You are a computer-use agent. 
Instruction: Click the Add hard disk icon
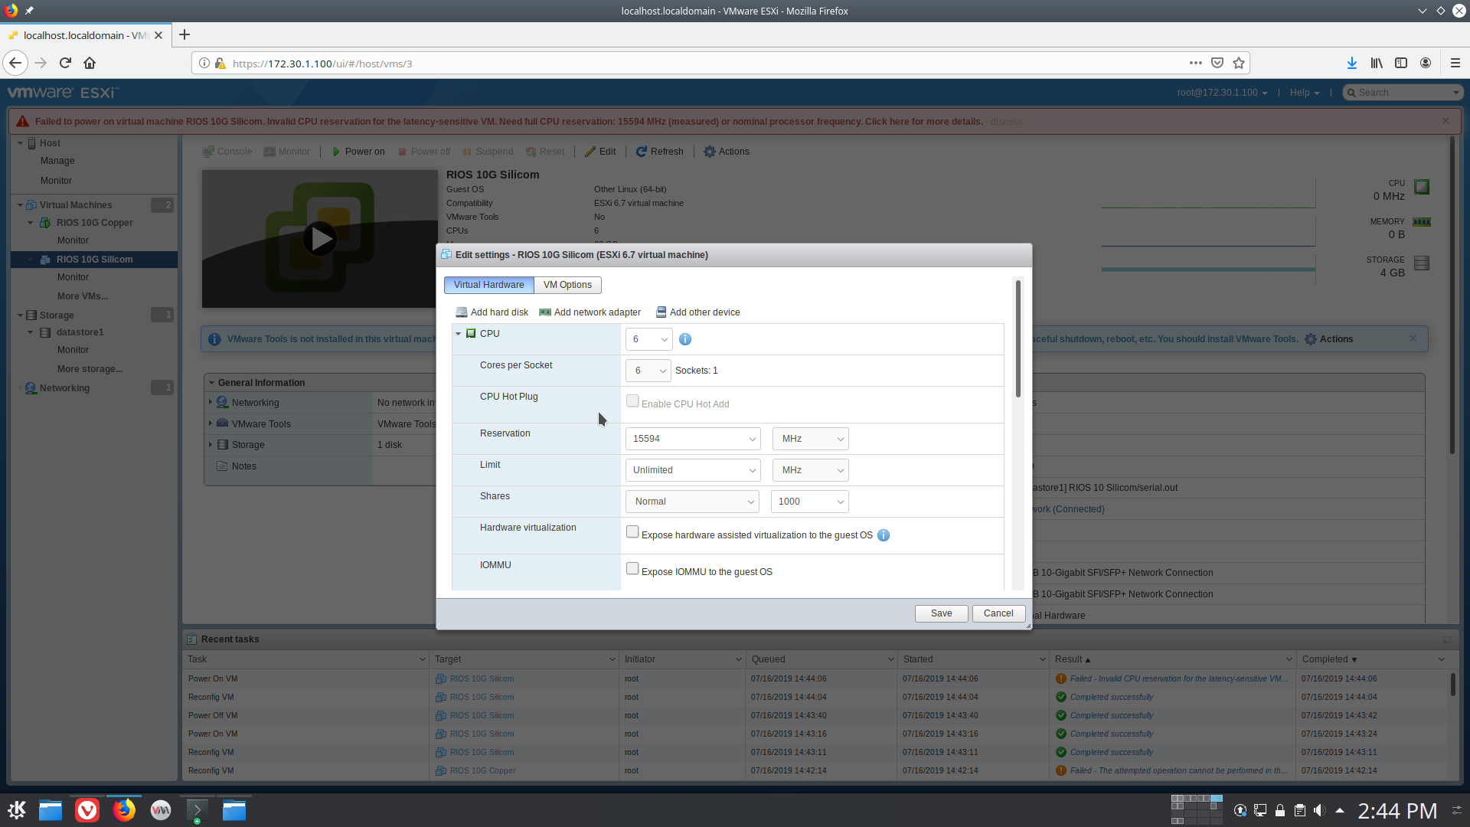pyautogui.click(x=461, y=312)
